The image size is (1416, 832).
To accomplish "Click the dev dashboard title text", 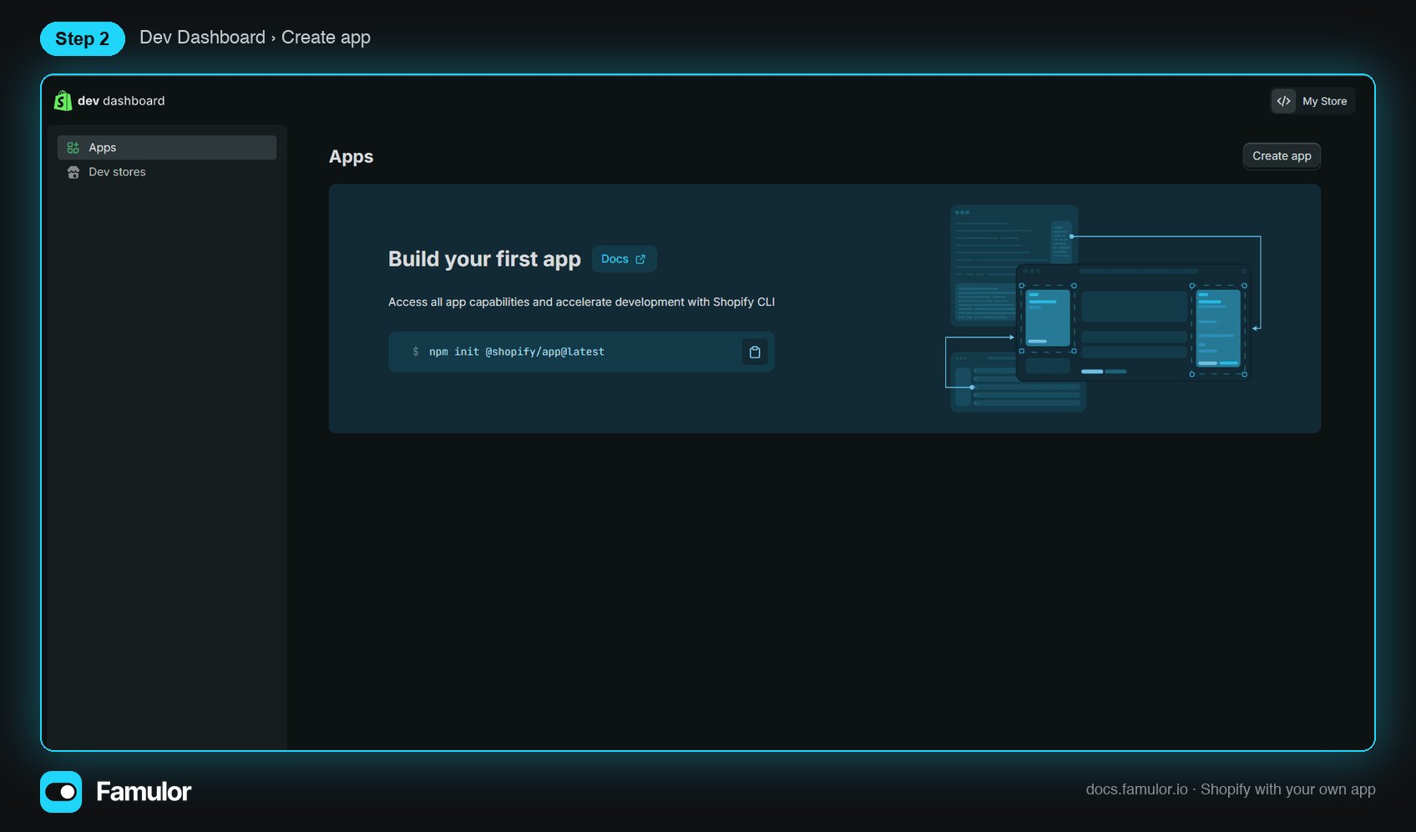I will coord(121,101).
